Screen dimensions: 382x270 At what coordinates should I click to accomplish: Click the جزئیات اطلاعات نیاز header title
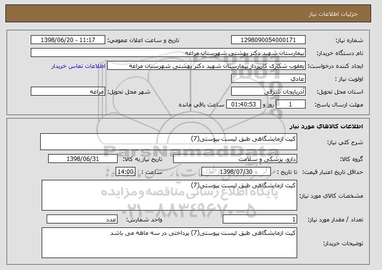click(x=333, y=14)
